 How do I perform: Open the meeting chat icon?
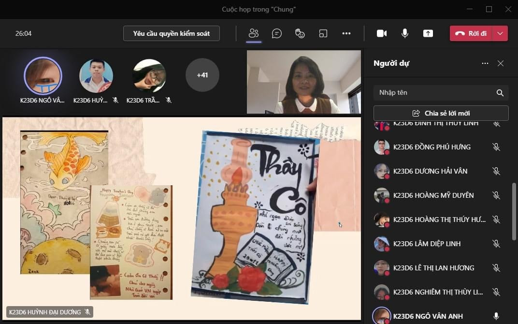(x=277, y=33)
